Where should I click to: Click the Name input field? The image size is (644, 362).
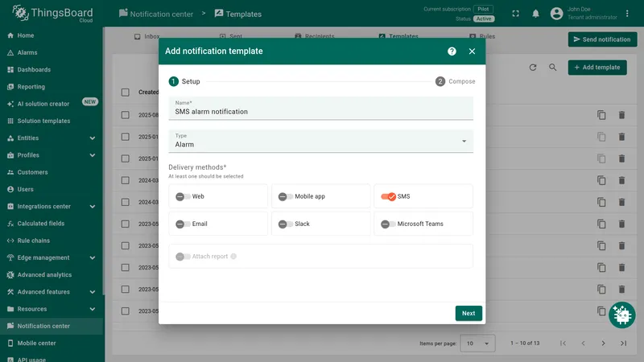[320, 109]
